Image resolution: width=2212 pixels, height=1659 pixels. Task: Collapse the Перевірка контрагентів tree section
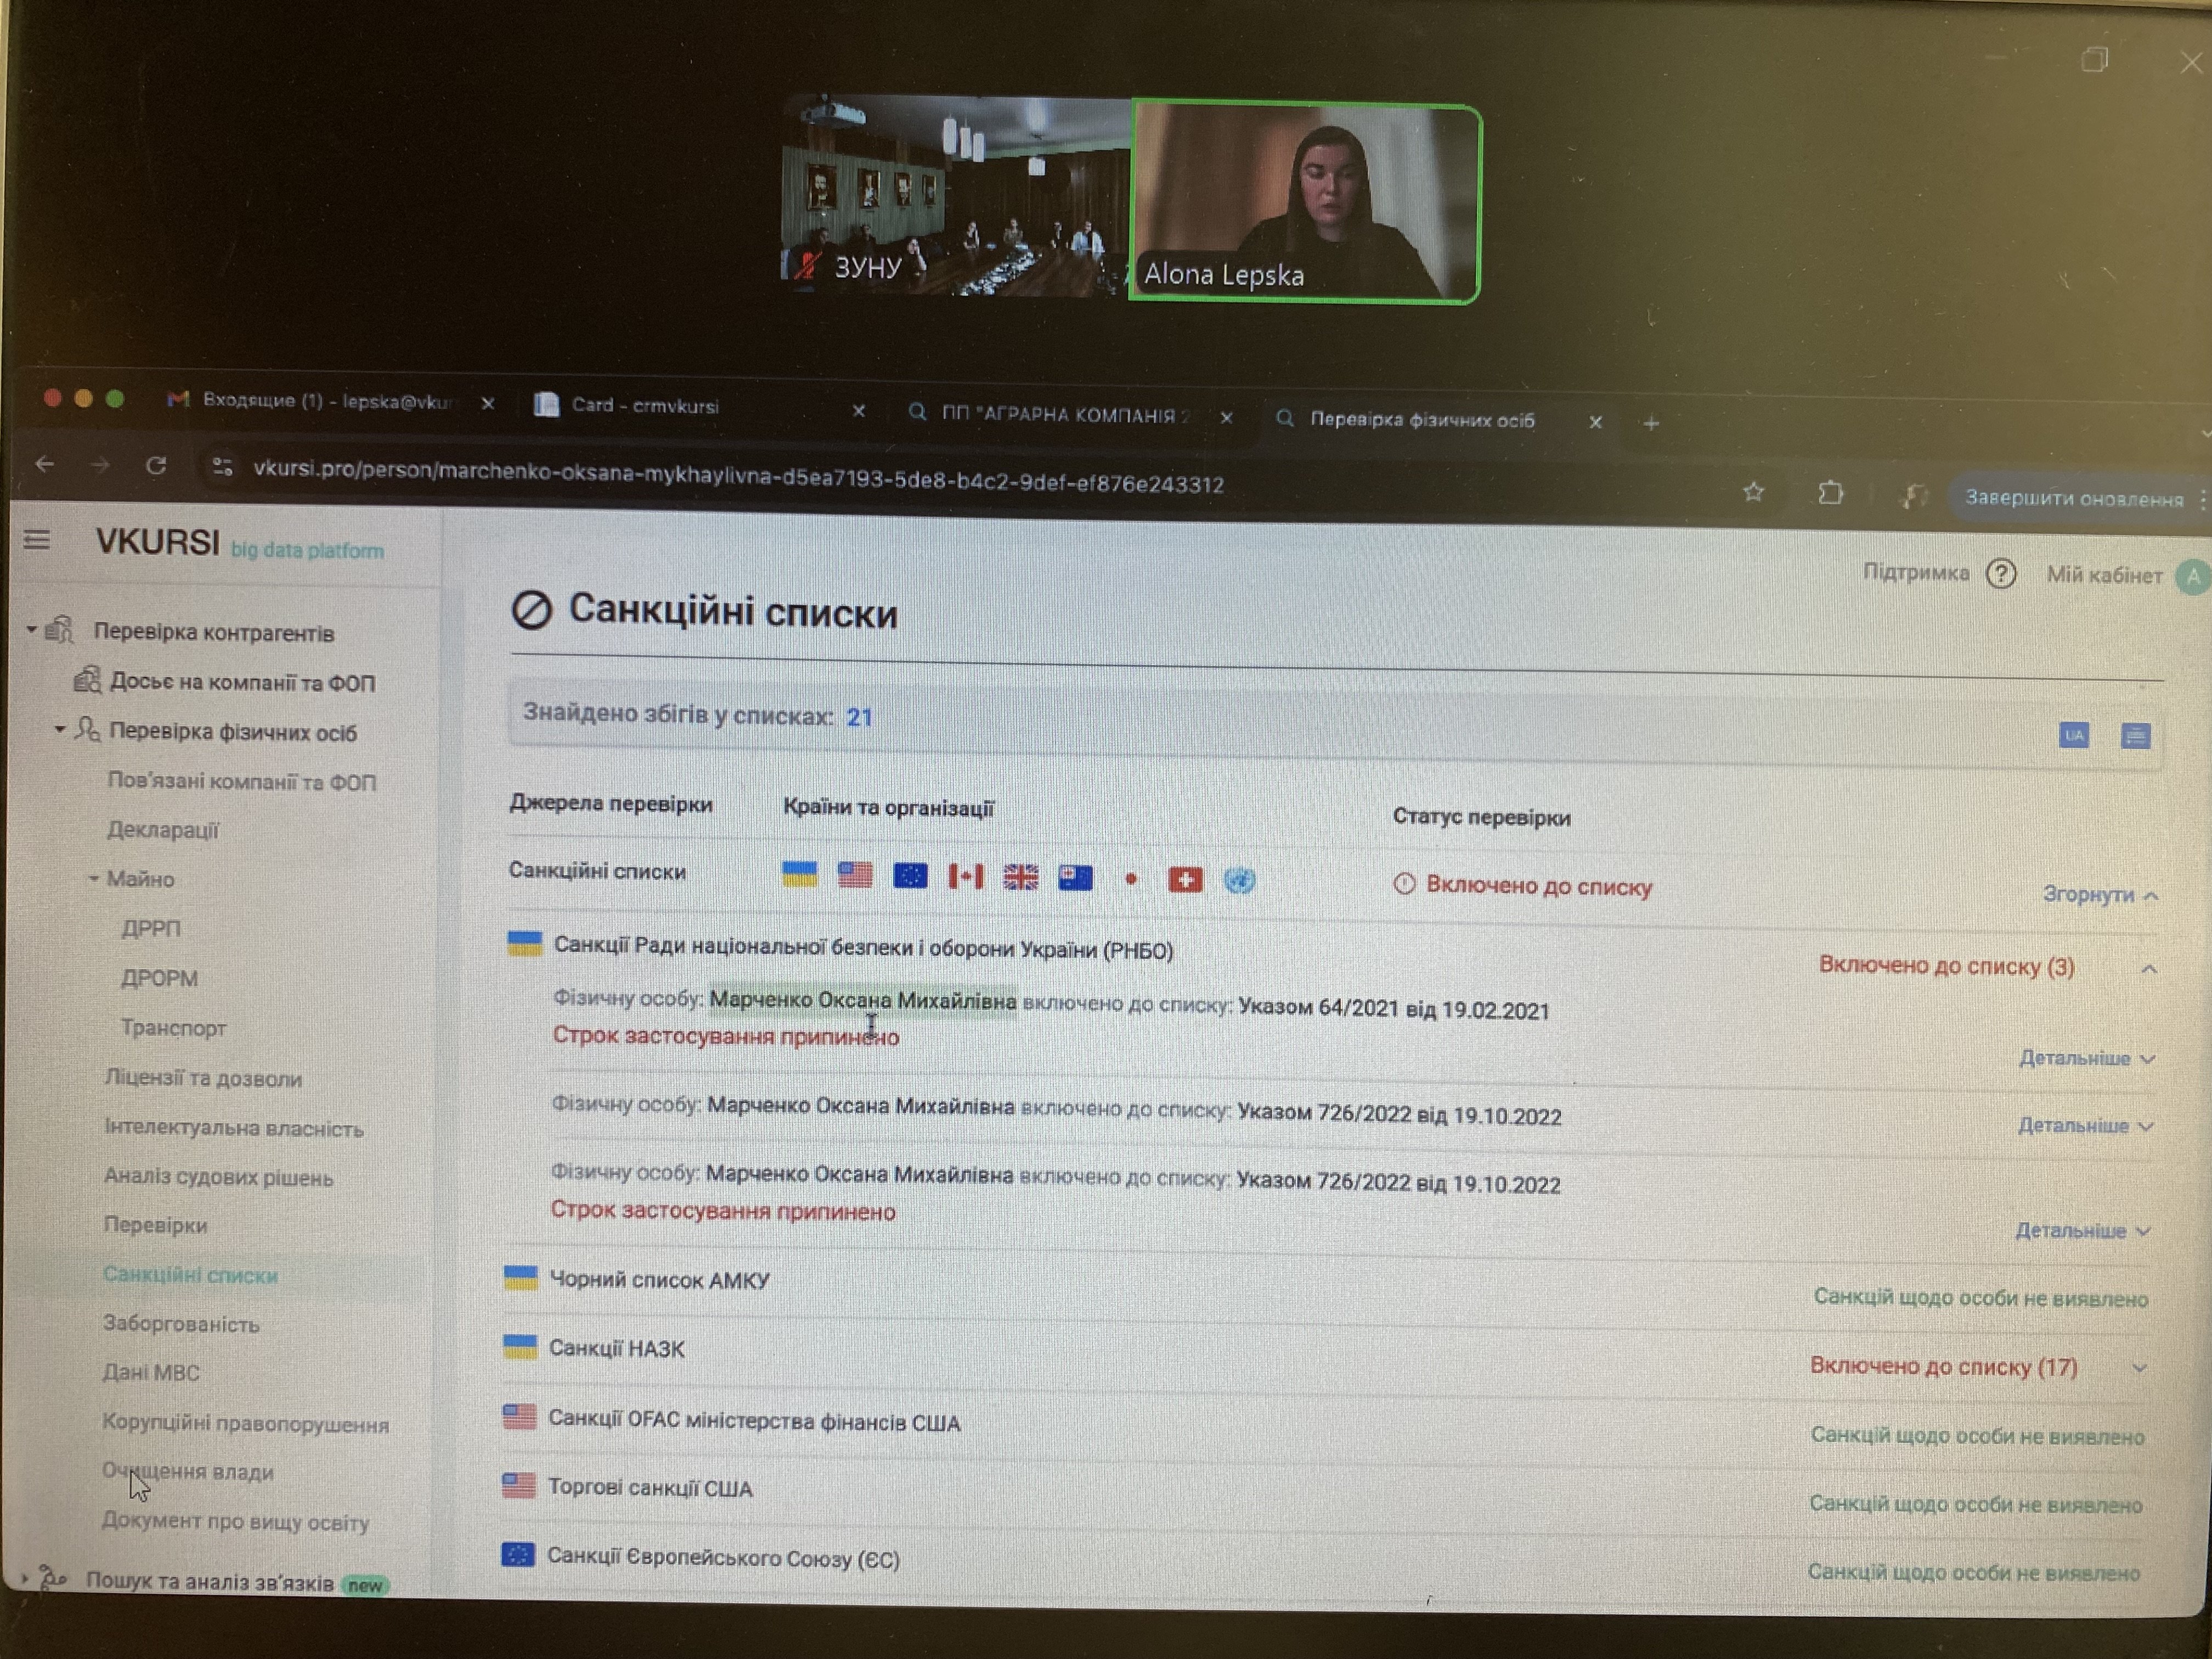click(31, 629)
